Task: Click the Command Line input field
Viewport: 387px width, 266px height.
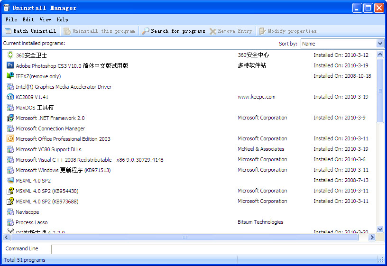Action: click(x=218, y=249)
